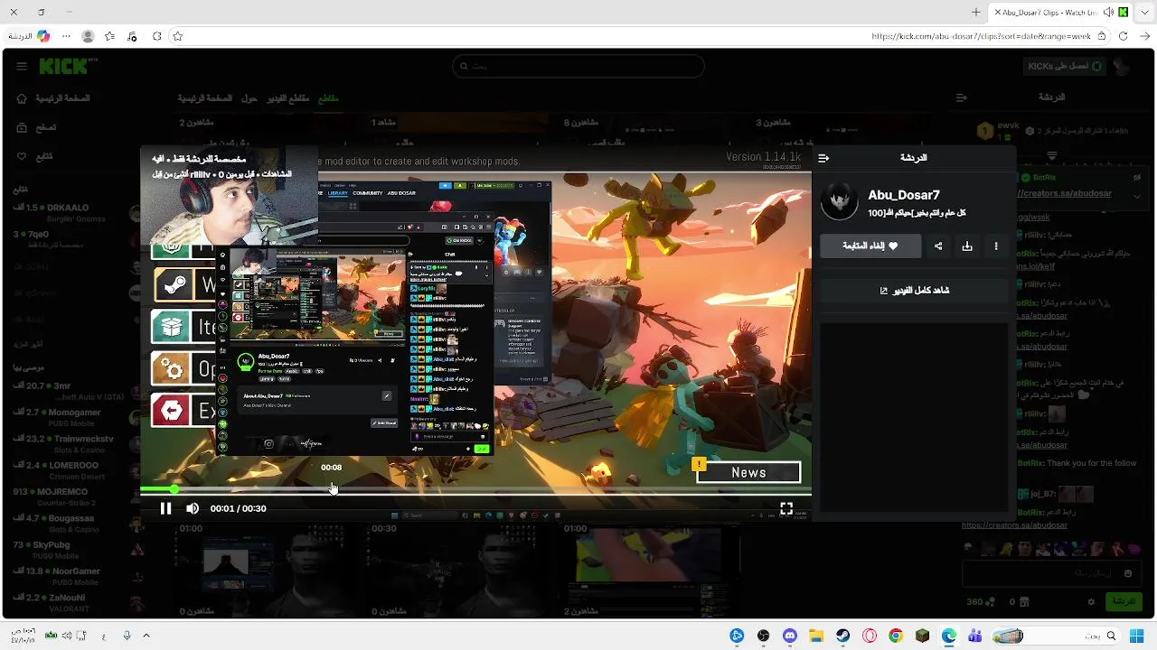Viewport: 1157px width, 650px height.
Task: Open Google Chrome from taskbar
Action: coord(896,636)
